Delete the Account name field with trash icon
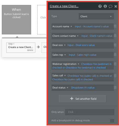The height and width of the screenshot is (126, 119). click(x=115, y=26)
